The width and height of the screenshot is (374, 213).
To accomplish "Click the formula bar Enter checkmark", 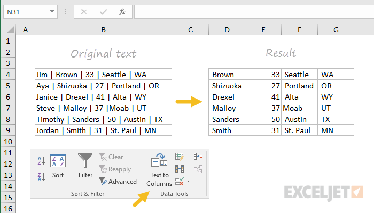I will (103, 12).
